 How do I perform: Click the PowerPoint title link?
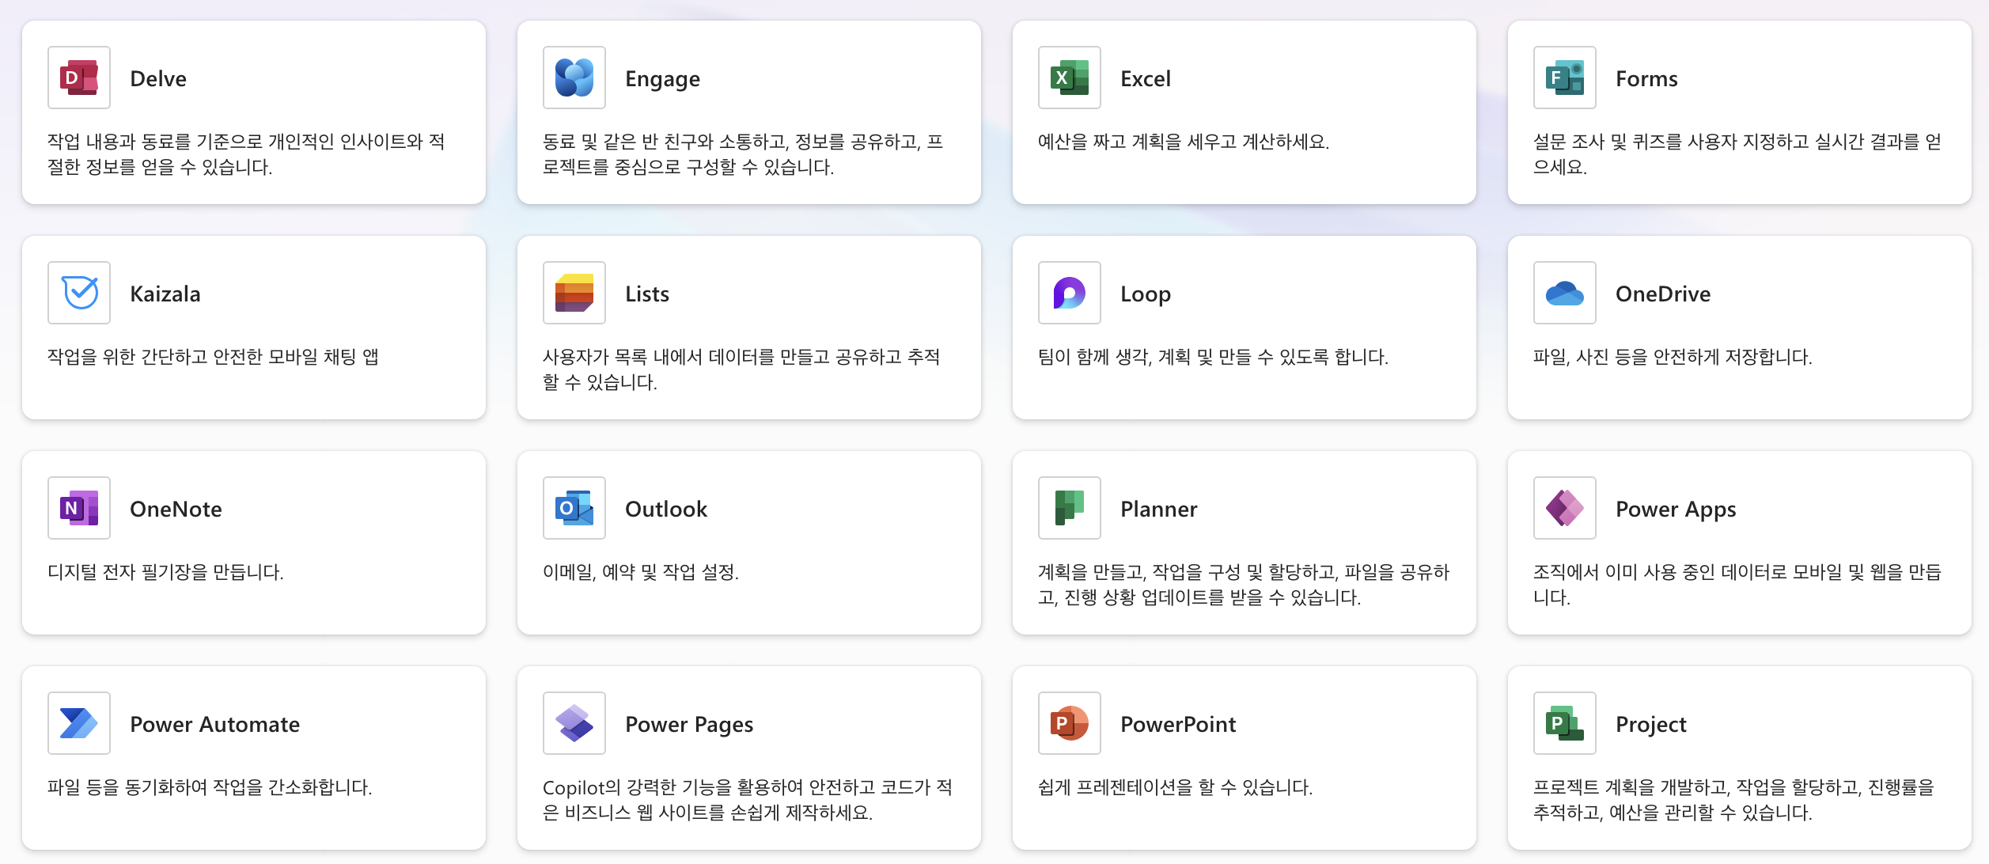pyautogui.click(x=1177, y=724)
